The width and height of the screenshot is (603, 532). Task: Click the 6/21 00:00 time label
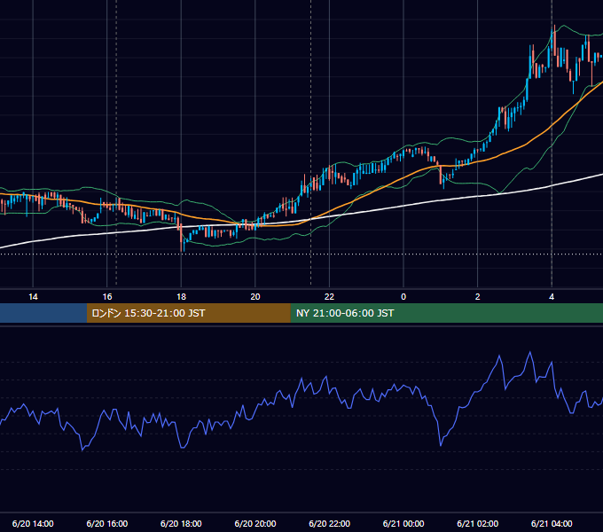(403, 523)
